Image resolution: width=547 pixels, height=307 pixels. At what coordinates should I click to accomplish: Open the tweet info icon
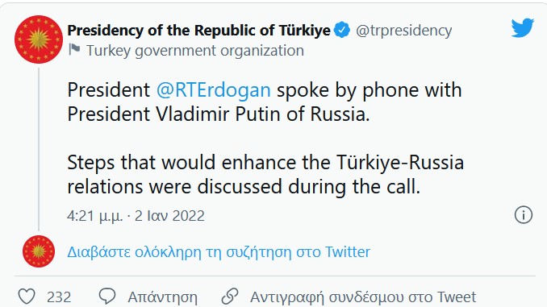[524, 214]
